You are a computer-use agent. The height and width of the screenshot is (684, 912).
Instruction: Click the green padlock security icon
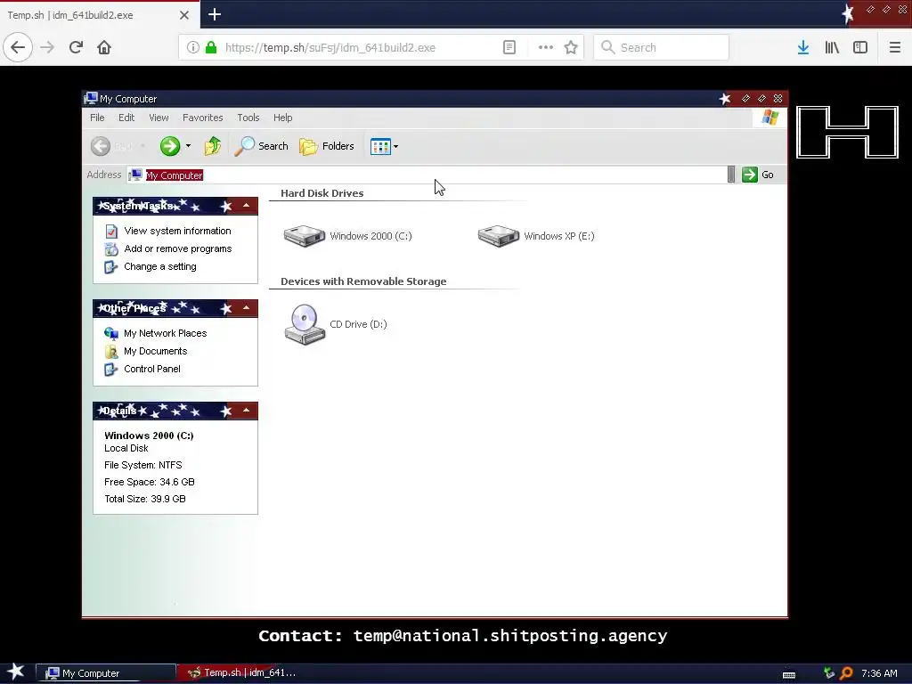point(211,47)
